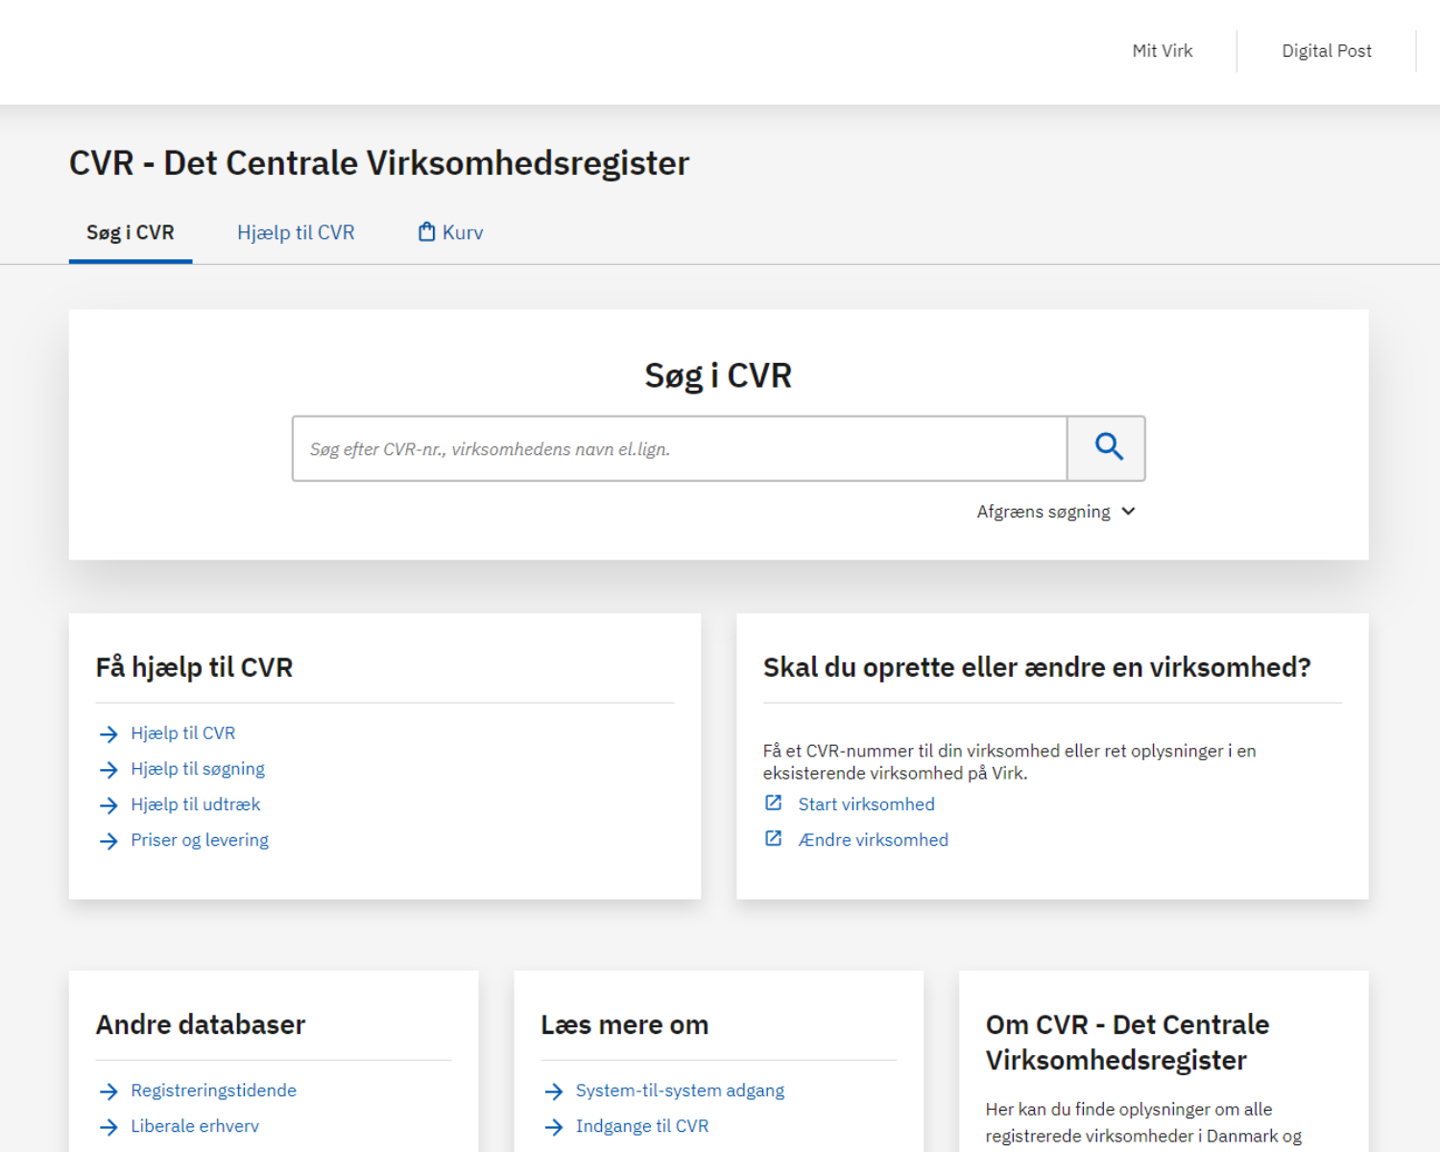
Task: Open the Hjælp til udtræk link
Action: coord(195,804)
